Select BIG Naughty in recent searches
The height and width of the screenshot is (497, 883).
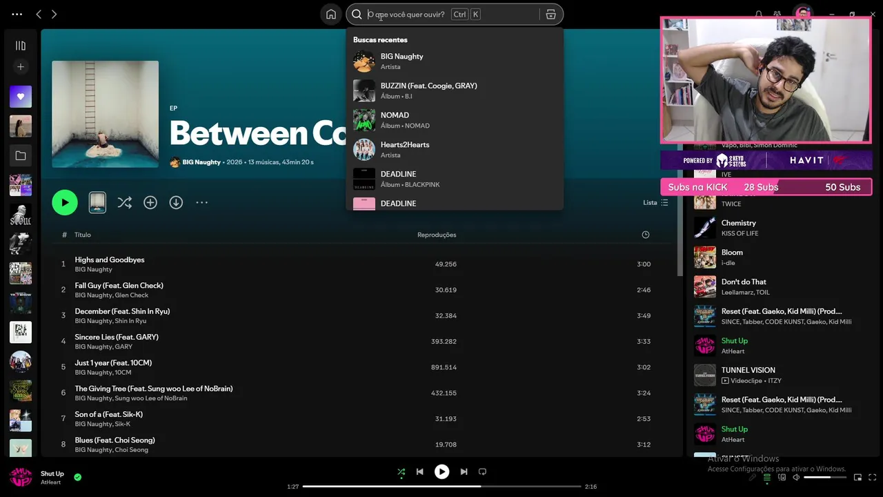pyautogui.click(x=455, y=61)
